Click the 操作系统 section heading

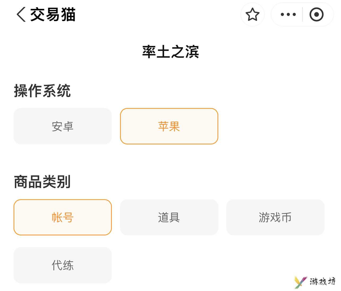point(42,91)
